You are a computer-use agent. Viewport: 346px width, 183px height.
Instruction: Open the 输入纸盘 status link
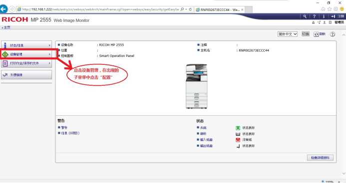[206, 140]
